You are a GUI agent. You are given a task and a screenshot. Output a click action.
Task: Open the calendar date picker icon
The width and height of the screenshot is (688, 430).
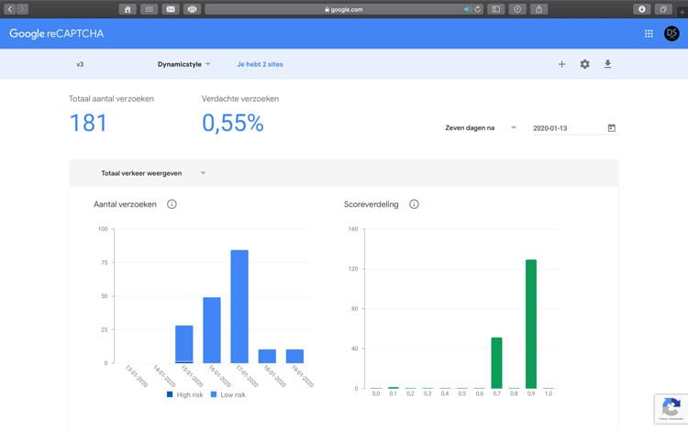tap(612, 128)
